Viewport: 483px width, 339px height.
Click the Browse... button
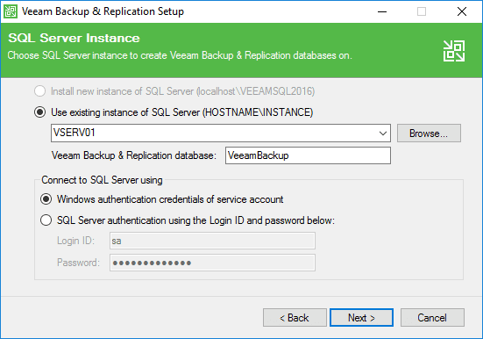tap(429, 133)
